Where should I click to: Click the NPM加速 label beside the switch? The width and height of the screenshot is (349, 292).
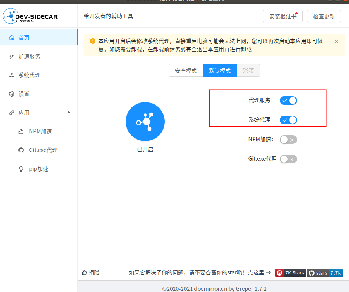point(261,140)
